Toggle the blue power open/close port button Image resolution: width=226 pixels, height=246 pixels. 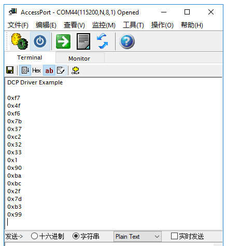(40, 41)
